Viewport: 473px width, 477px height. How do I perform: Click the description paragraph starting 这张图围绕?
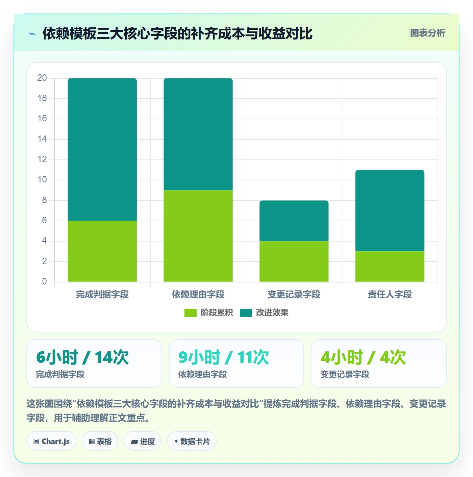click(236, 411)
